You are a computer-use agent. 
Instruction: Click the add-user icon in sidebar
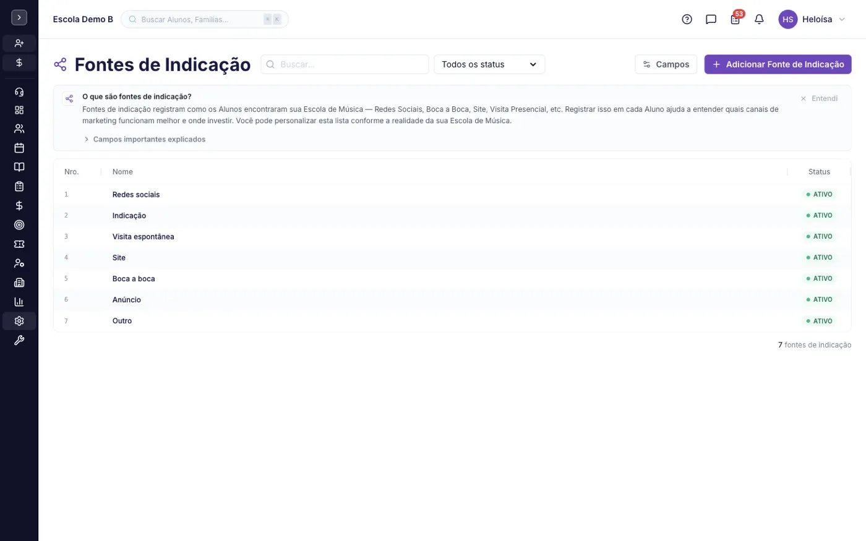pos(19,43)
